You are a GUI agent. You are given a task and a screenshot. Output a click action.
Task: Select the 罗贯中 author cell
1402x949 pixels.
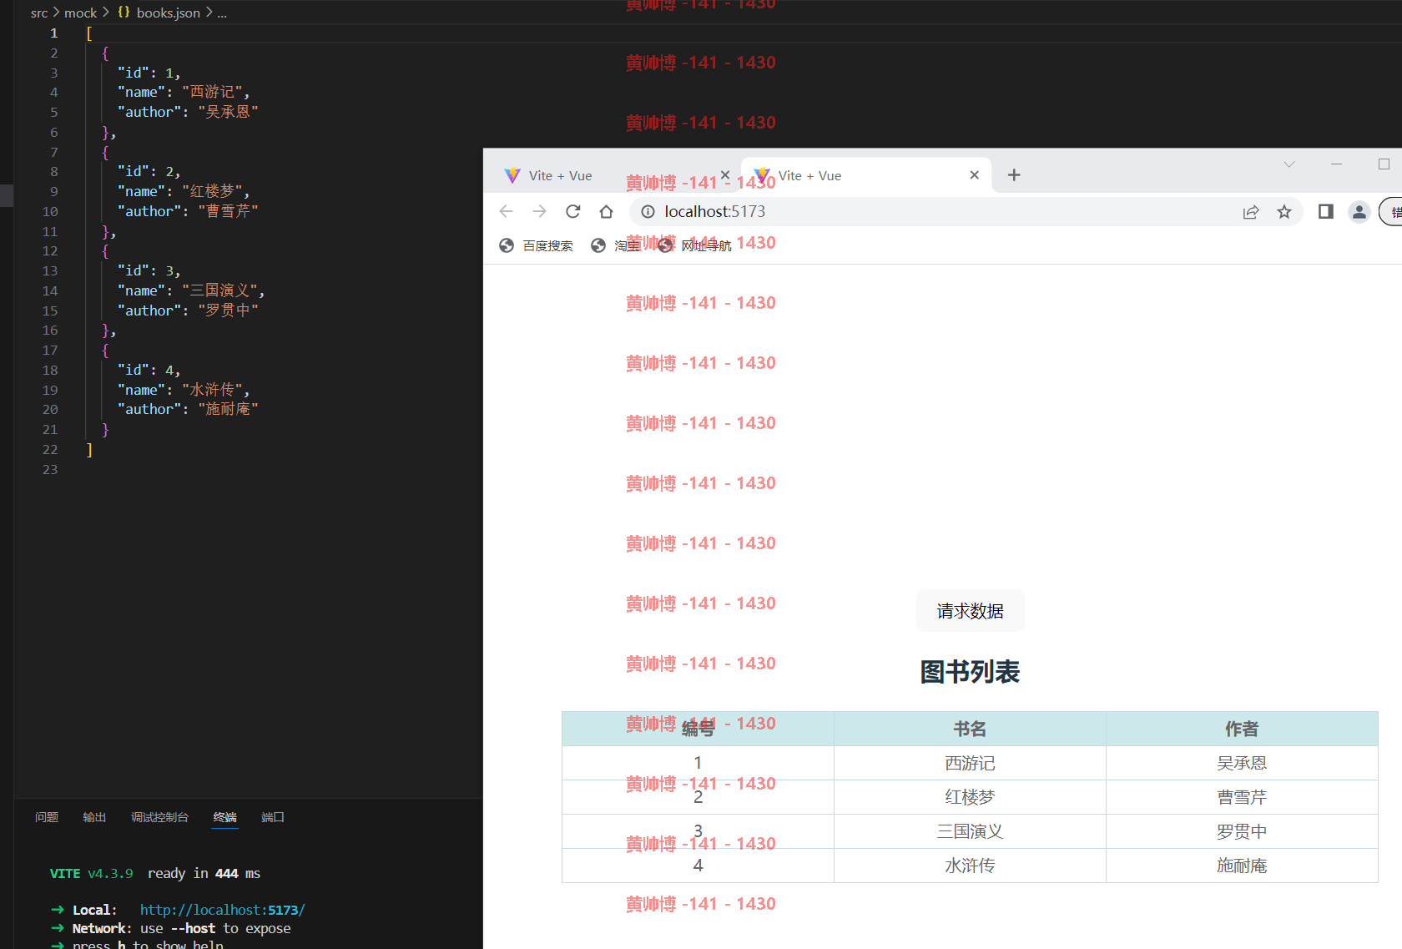click(x=1242, y=831)
